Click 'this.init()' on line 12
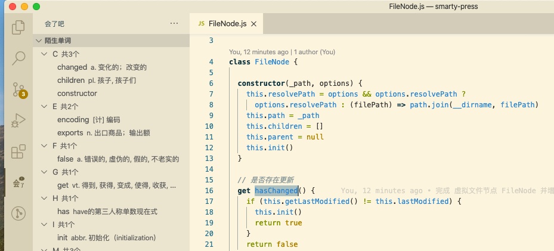This screenshot has width=554, height=251. [x=270, y=148]
